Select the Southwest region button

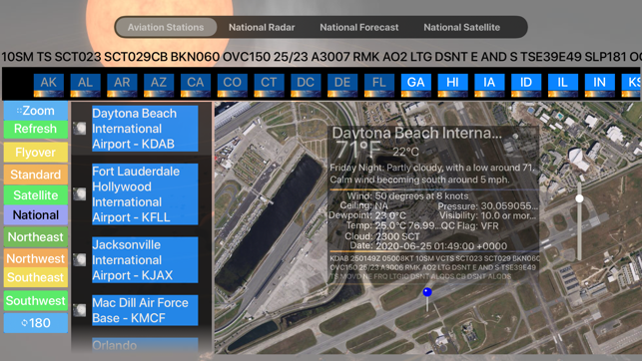(x=36, y=301)
